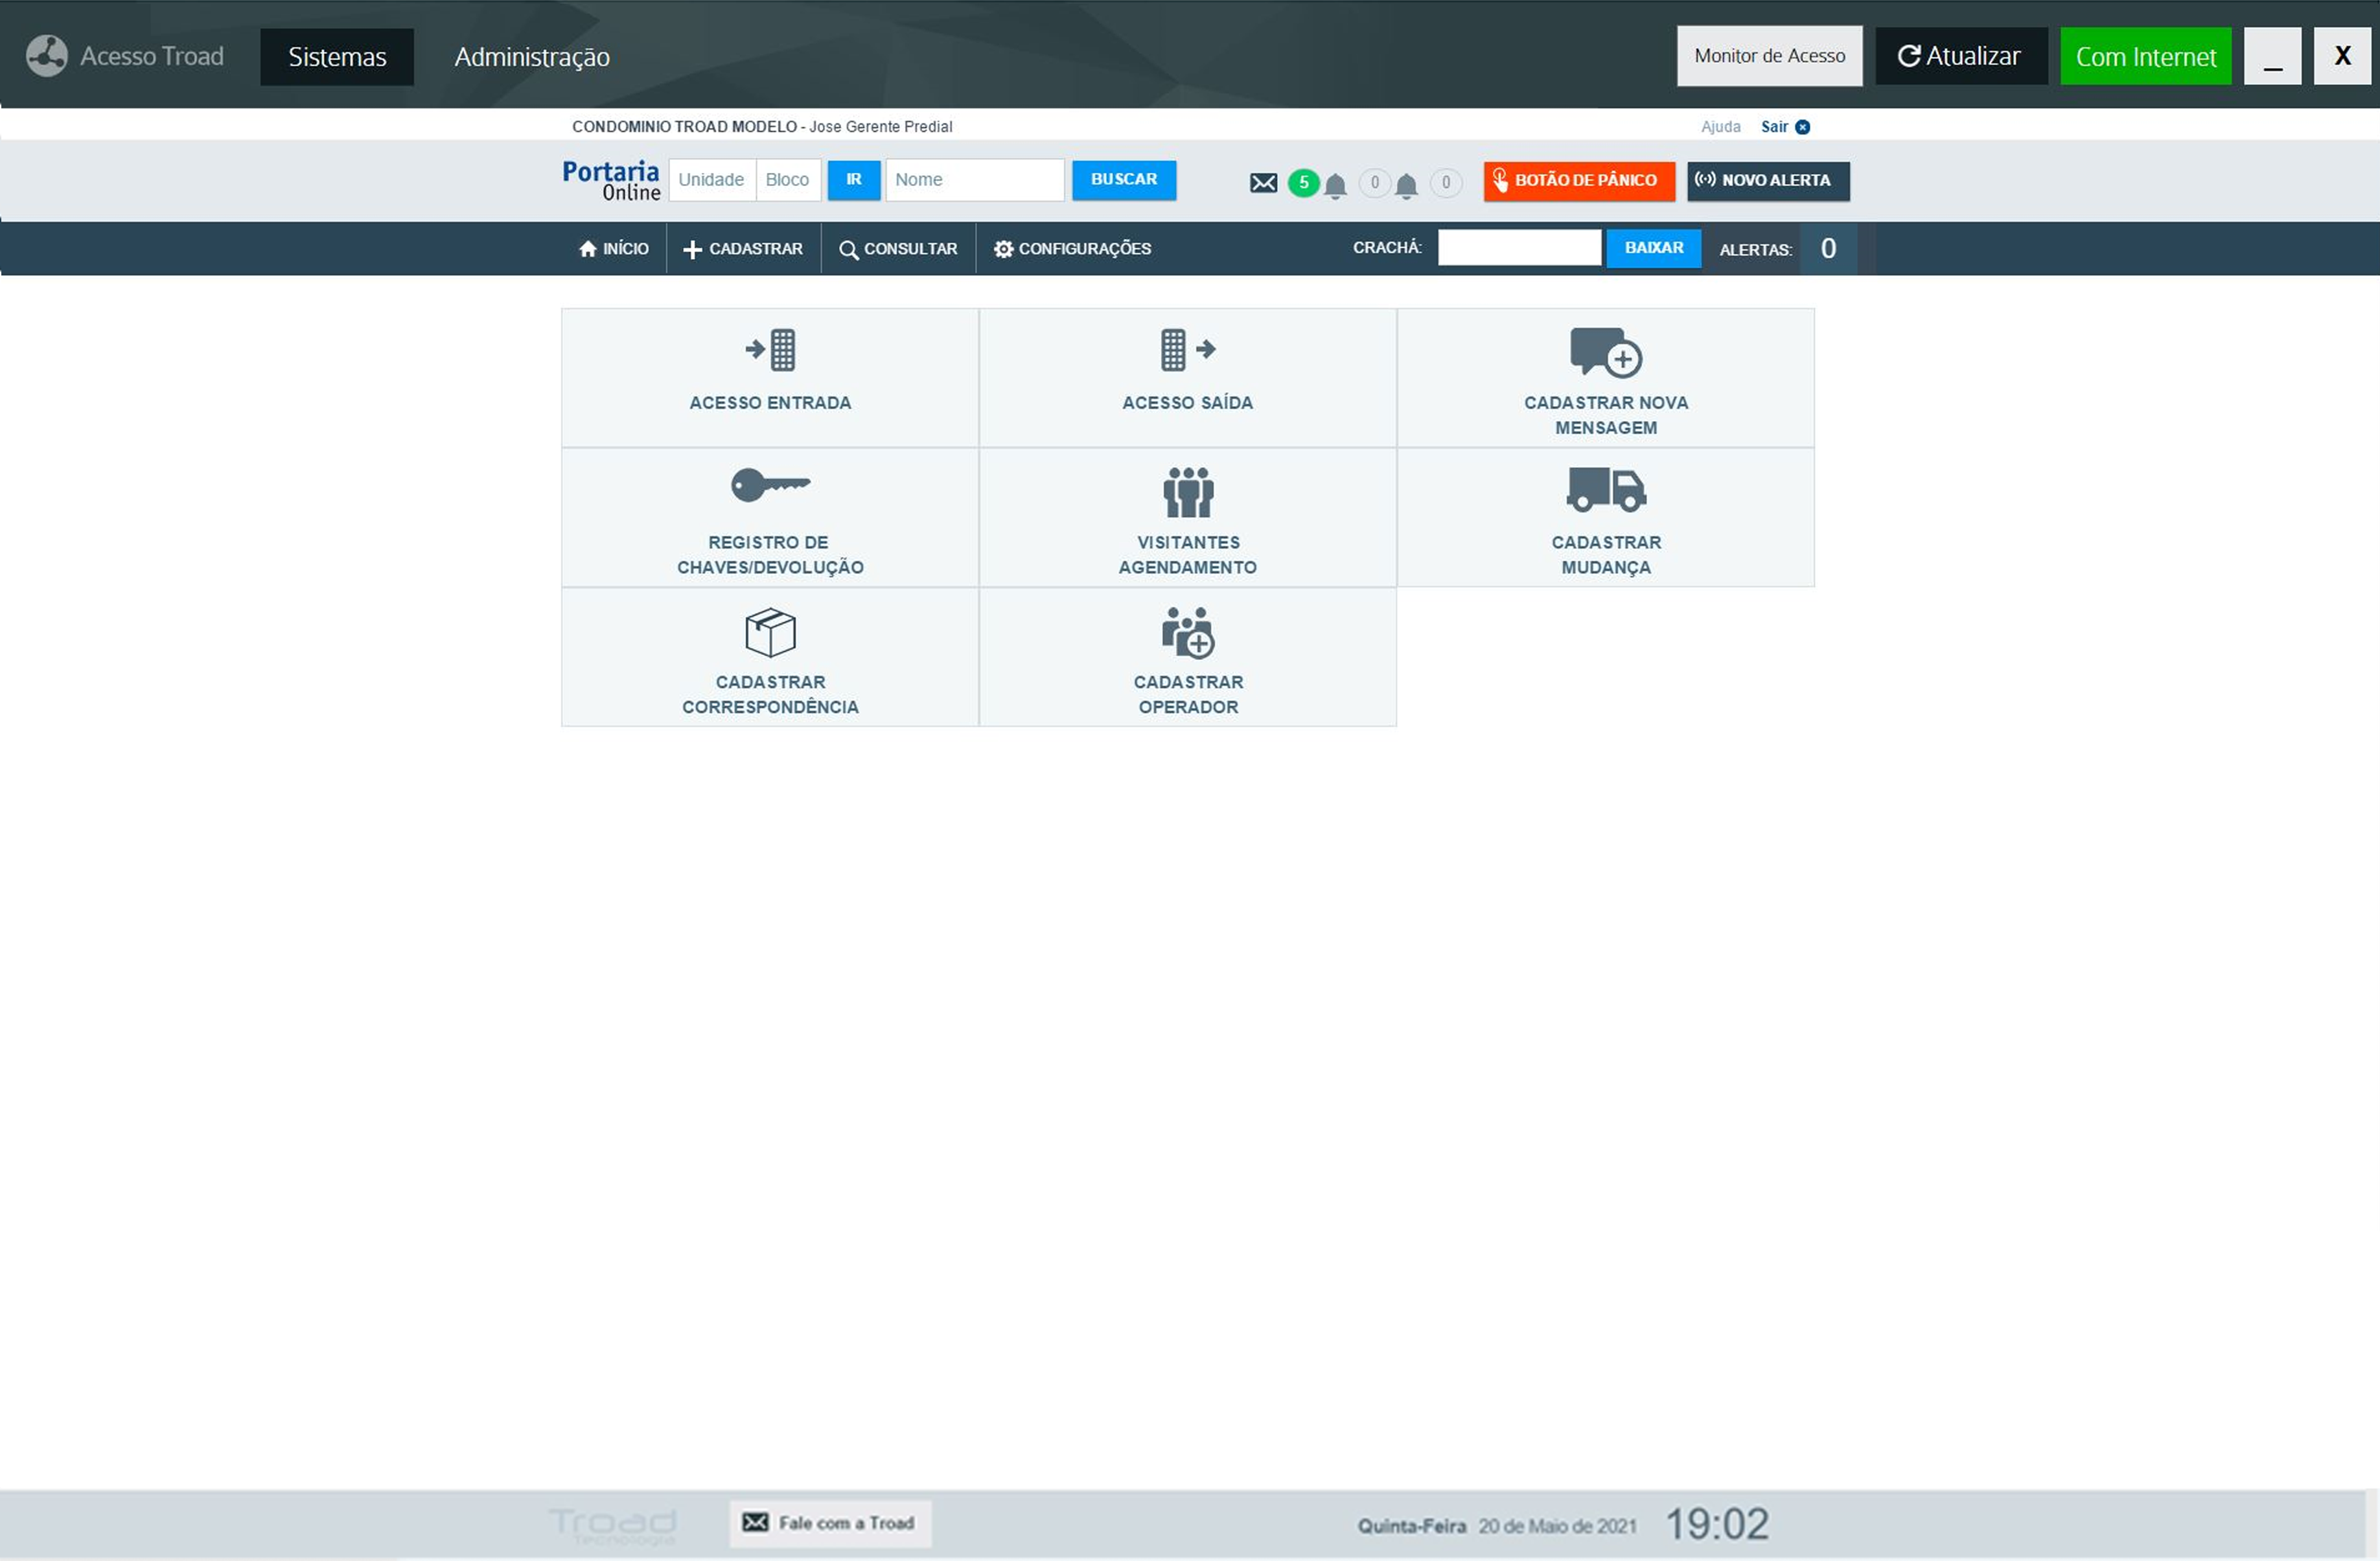Click the Novo Alerta button
The width and height of the screenshot is (2380, 1561).
pos(1767,181)
